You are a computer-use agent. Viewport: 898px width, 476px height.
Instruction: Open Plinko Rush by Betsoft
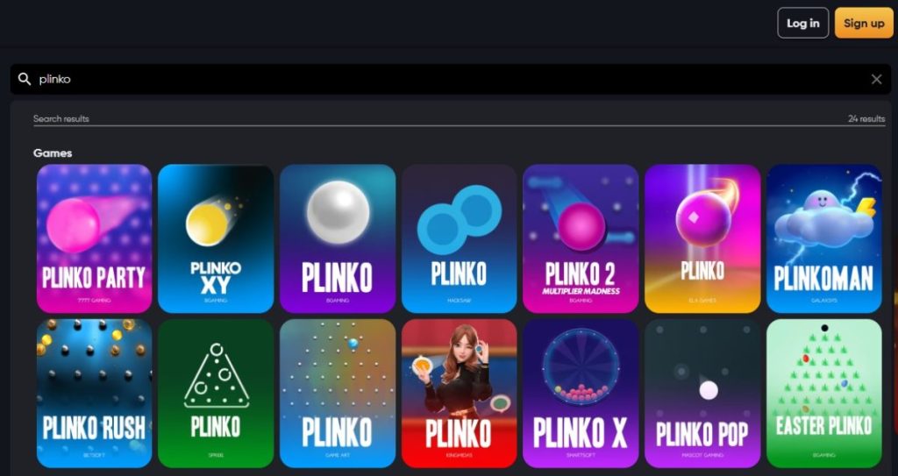pyautogui.click(x=94, y=393)
